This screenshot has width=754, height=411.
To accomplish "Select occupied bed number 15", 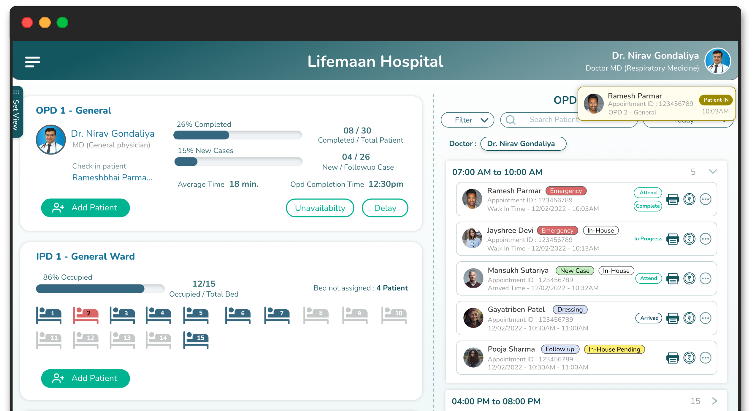I will point(196,339).
